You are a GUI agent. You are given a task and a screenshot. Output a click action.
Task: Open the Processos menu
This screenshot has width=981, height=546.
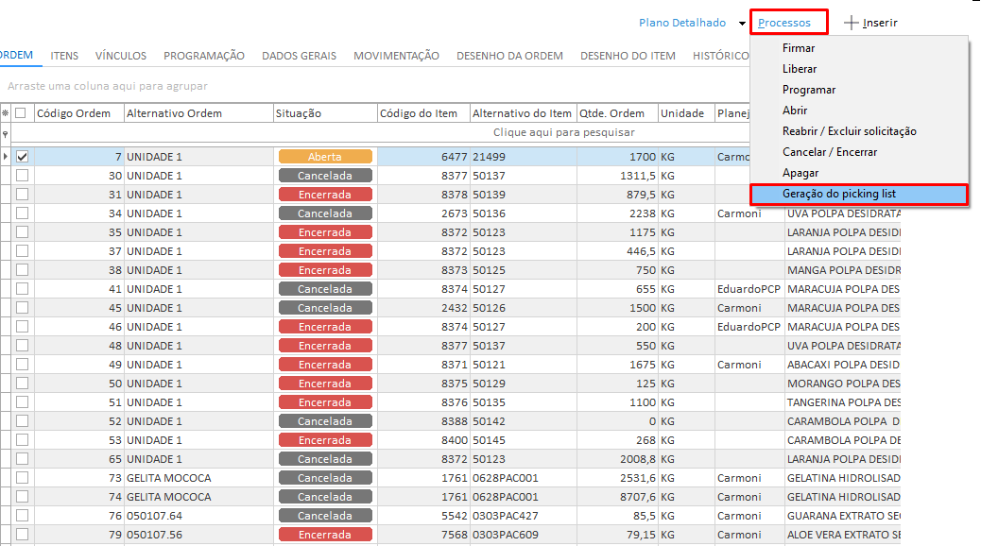coord(783,23)
